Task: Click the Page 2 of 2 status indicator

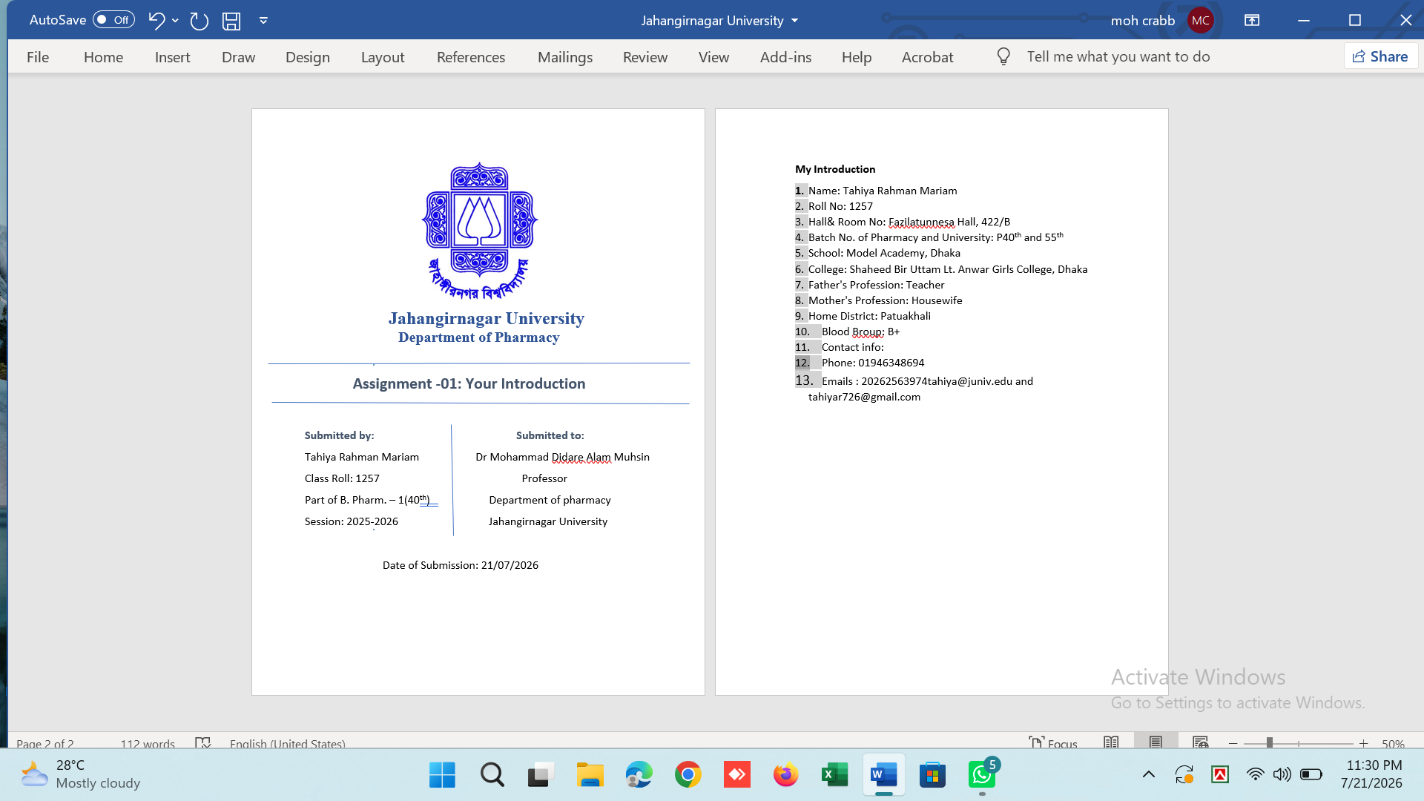Action: click(45, 743)
